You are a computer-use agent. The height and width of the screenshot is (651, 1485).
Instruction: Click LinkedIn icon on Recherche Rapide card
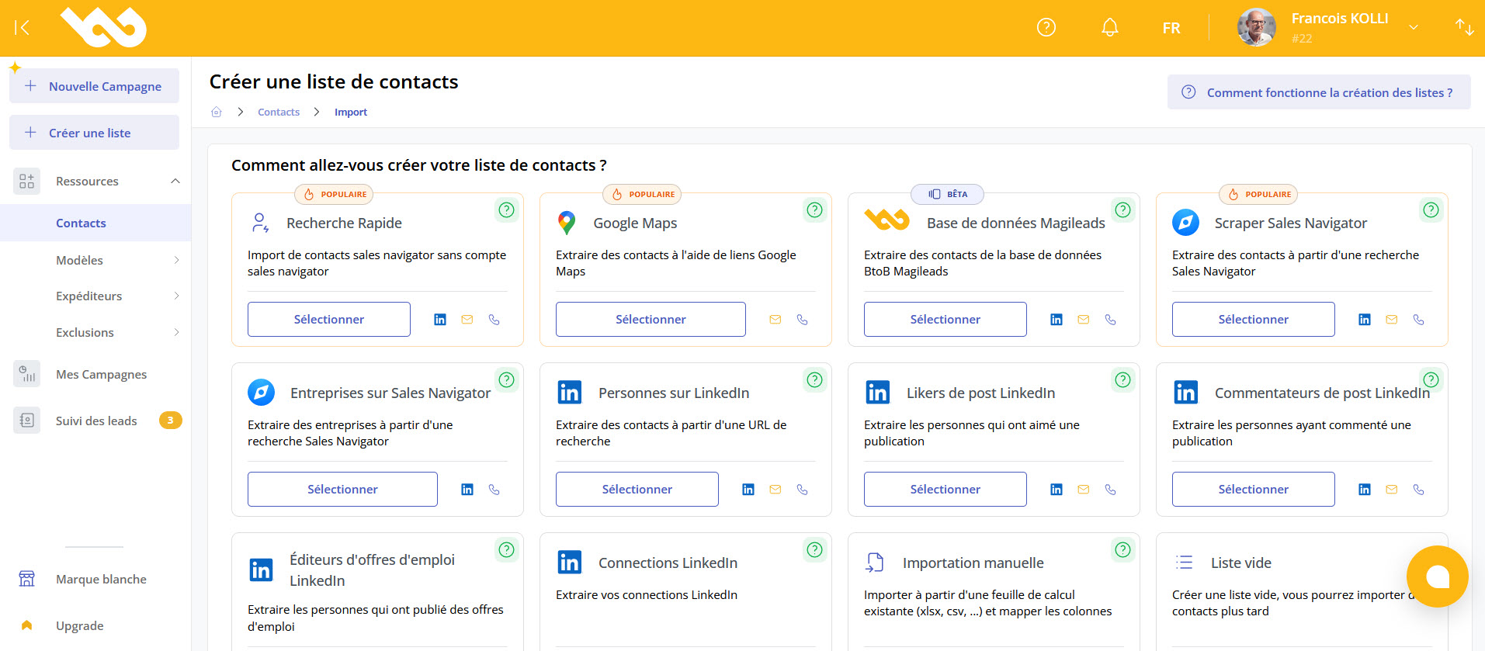440,320
